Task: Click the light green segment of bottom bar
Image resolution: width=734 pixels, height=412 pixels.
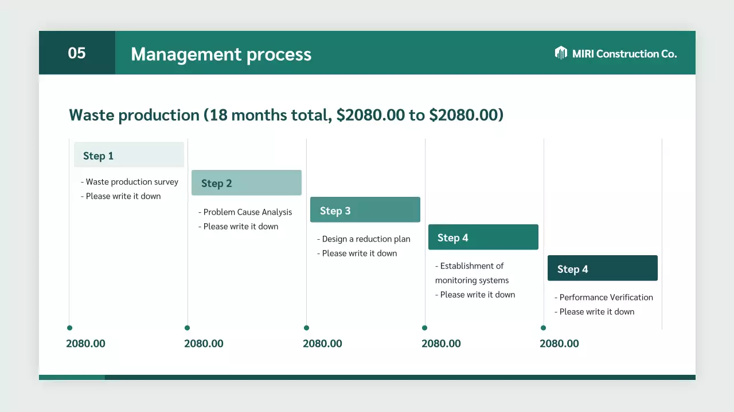Action: point(72,378)
